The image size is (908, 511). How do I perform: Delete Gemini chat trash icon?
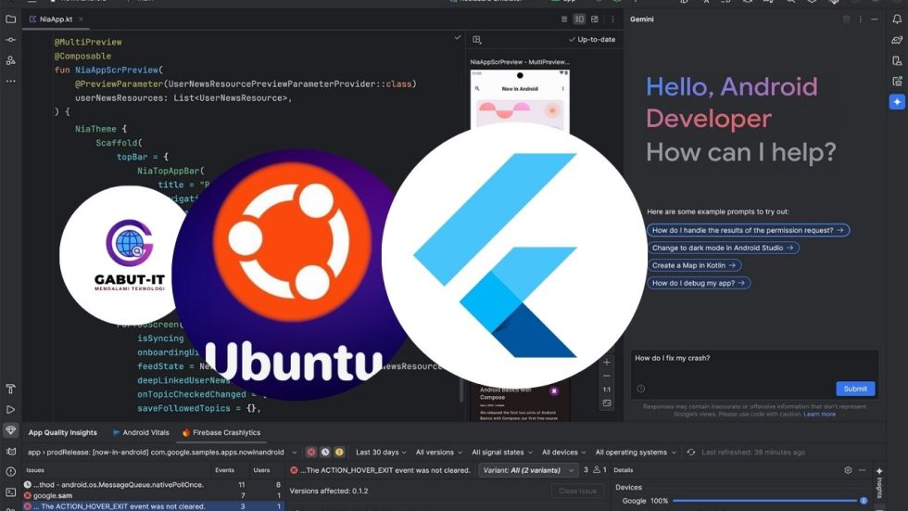(x=846, y=19)
